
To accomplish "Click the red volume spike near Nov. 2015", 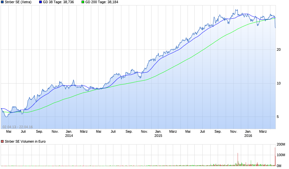I will click(238, 159).
